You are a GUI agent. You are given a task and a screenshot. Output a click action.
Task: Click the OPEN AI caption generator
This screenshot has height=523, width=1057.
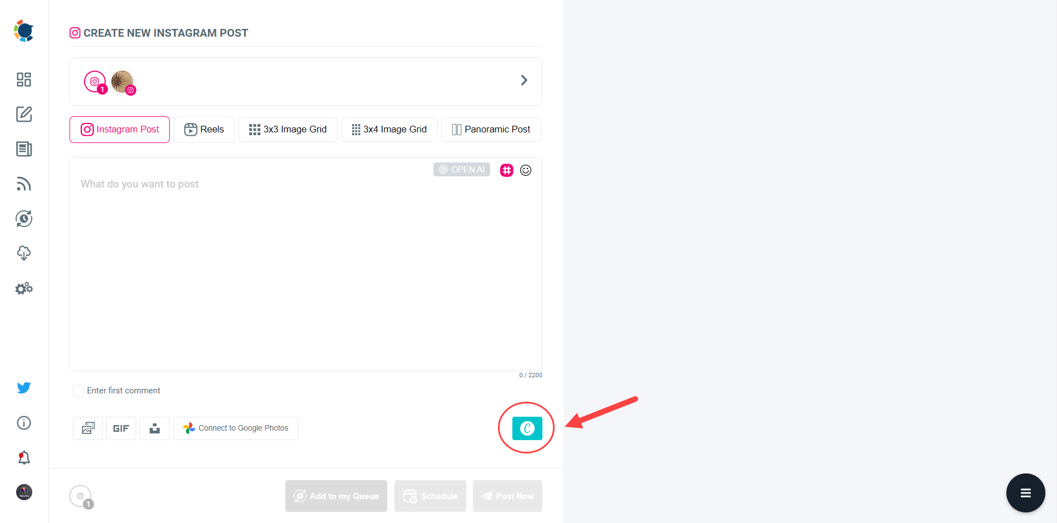click(461, 169)
